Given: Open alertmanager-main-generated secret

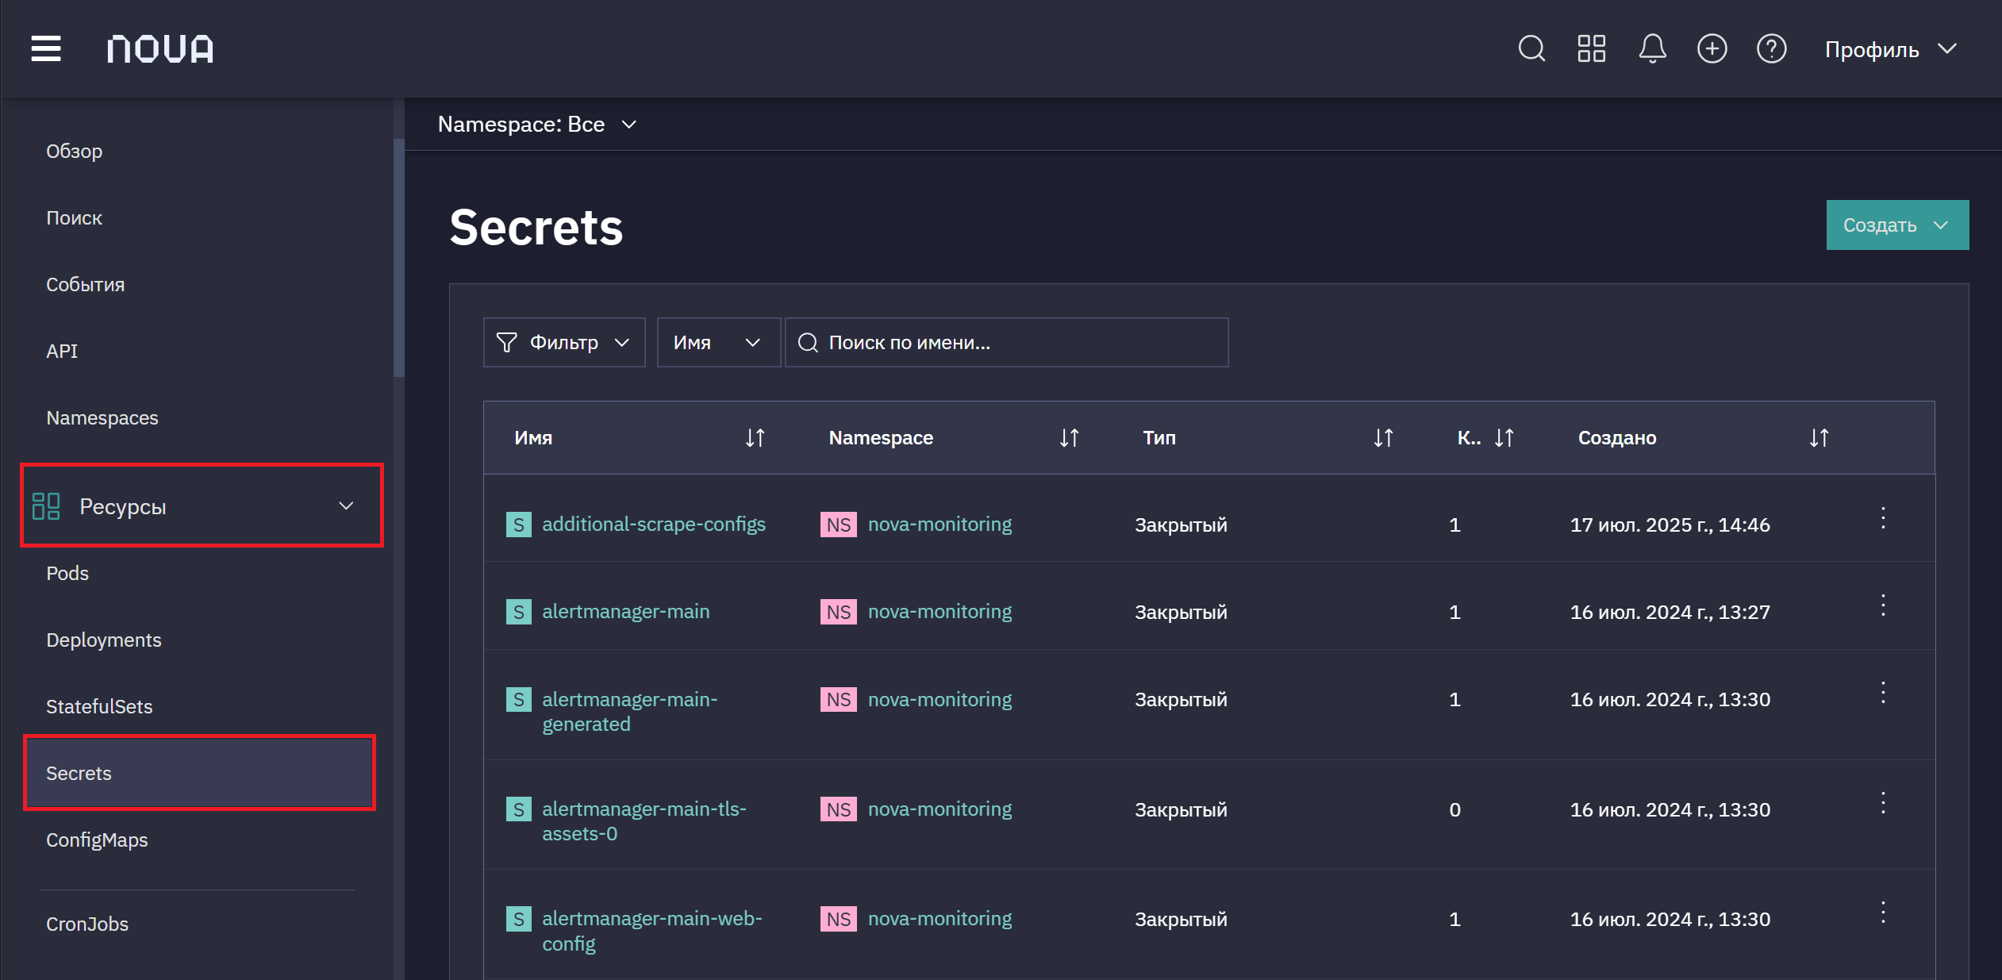Looking at the screenshot, I should coord(630,712).
